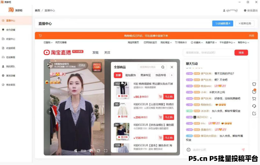
Task: Close the 全部商品 product panel
Action: (x=172, y=67)
